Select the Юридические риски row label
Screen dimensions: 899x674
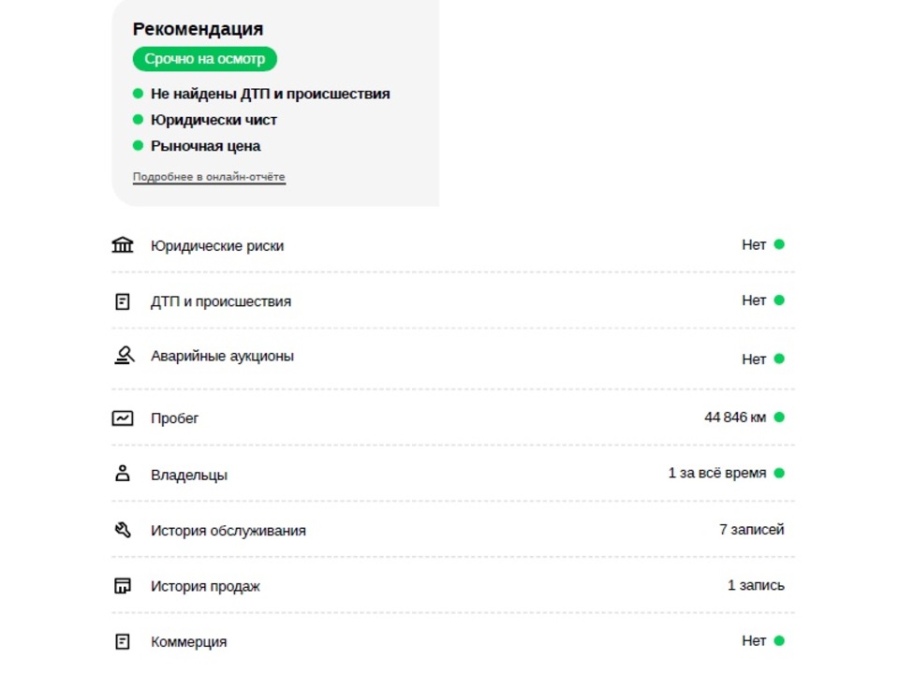point(216,246)
